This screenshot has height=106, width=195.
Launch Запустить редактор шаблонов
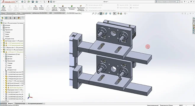[54, 8]
